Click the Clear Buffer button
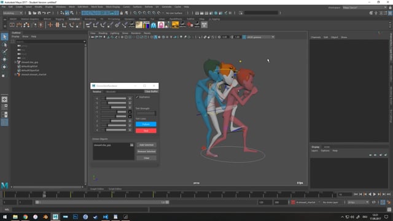 tap(151, 91)
